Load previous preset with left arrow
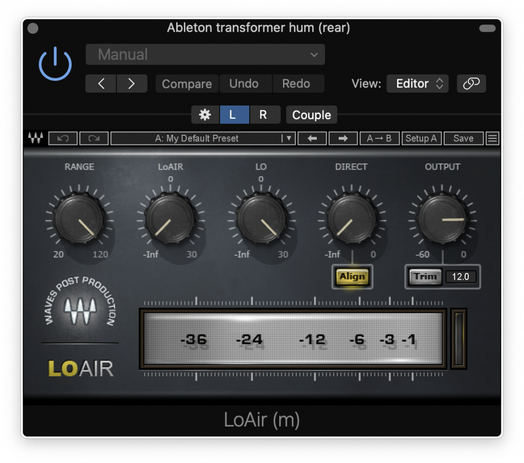Image resolution: width=524 pixels, height=463 pixels. (x=312, y=138)
